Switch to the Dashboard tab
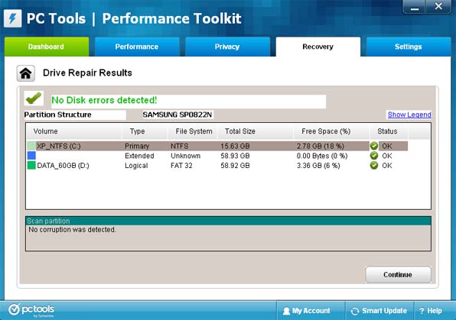The height and width of the screenshot is (320, 456). 47,47
